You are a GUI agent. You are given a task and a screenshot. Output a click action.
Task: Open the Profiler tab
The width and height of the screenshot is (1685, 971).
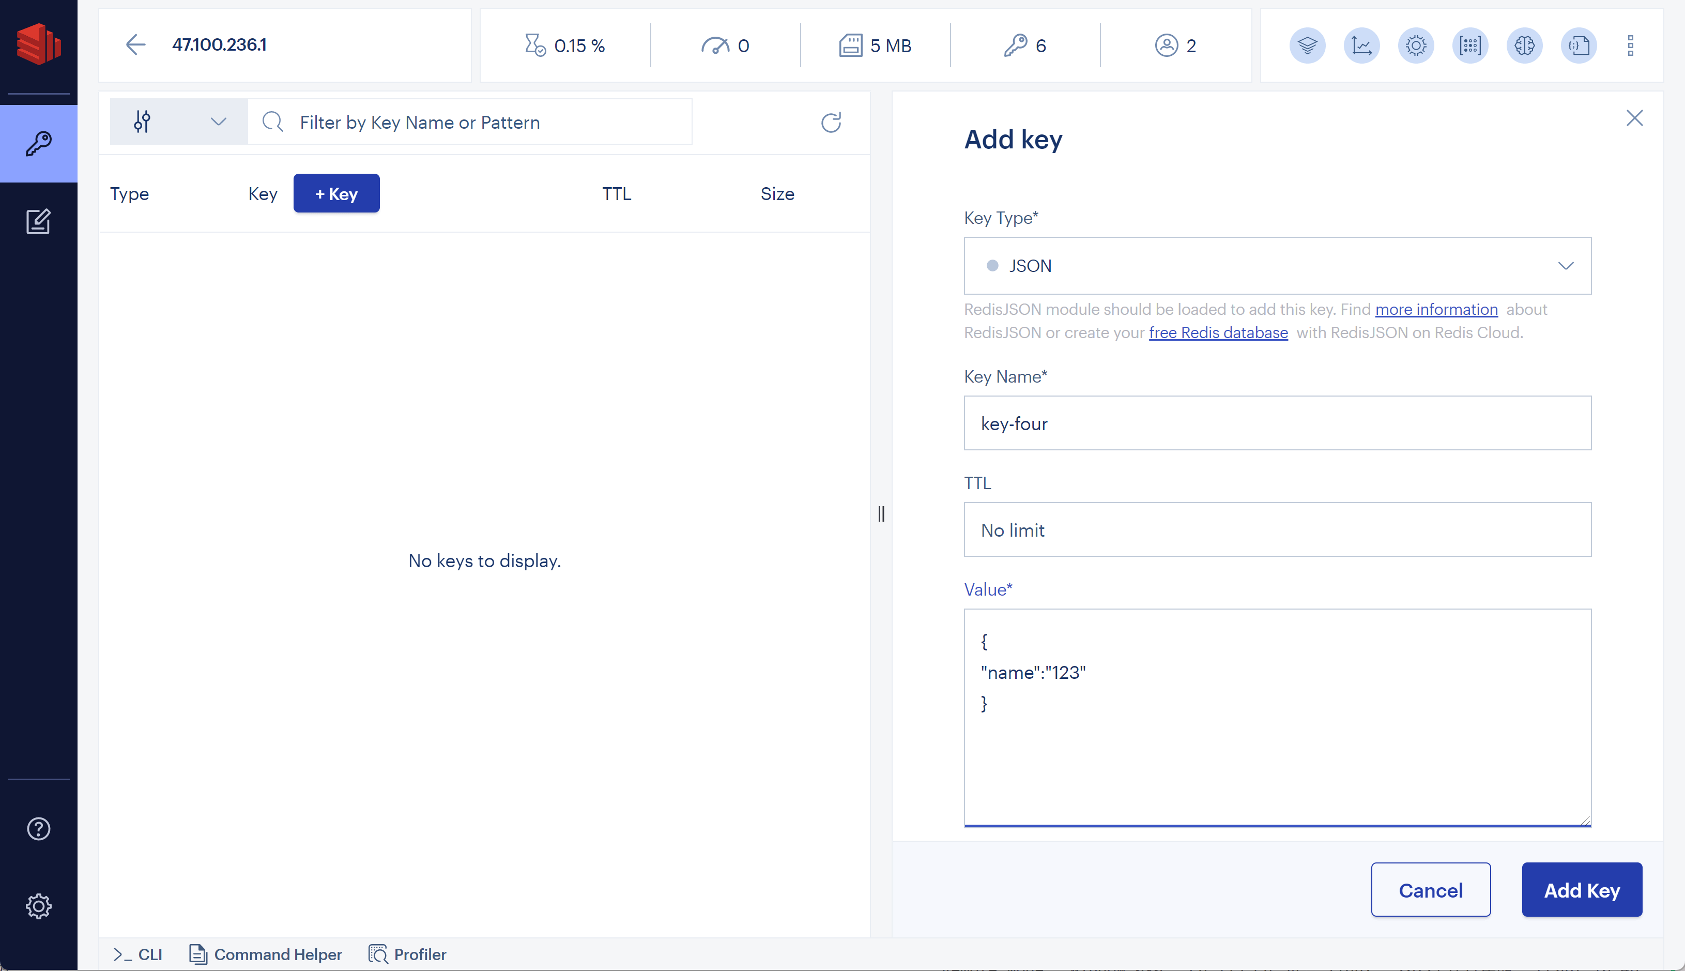(x=407, y=953)
